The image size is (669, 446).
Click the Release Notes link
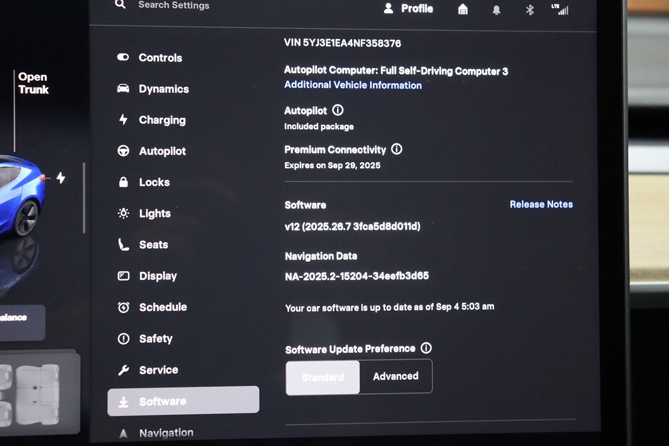(541, 205)
